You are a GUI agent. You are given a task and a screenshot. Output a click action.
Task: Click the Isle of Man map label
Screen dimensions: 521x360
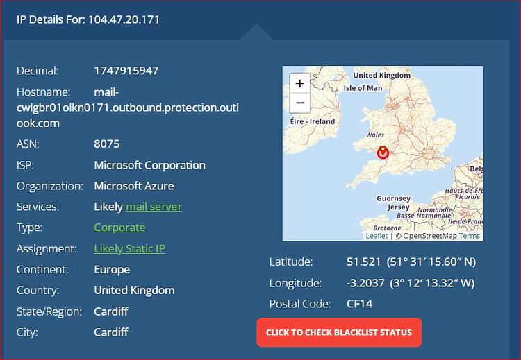[363, 88]
